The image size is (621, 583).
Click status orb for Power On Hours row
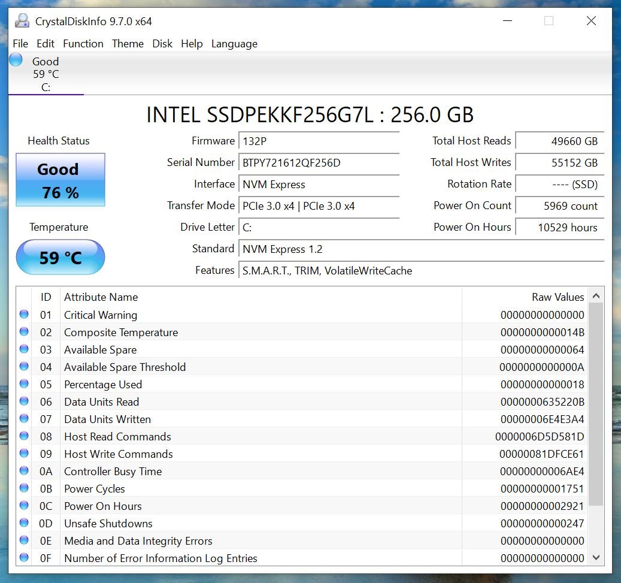coord(24,506)
